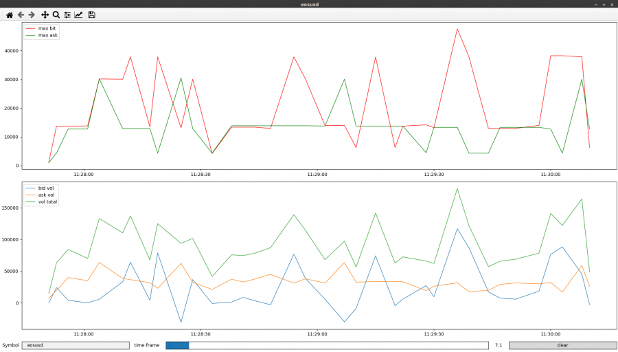Toggle the Pan axes tool
The width and height of the screenshot is (618, 352).
point(45,14)
